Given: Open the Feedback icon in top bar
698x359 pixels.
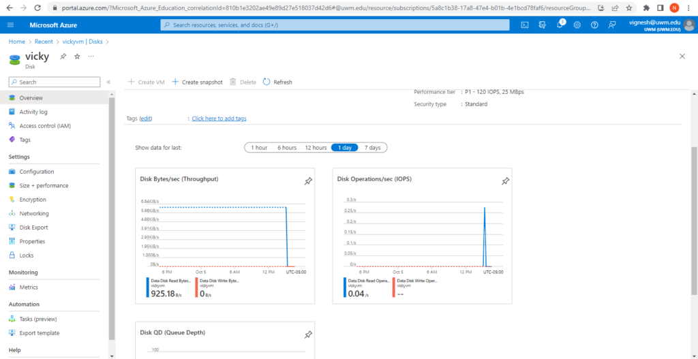Looking at the screenshot, I should pos(612,25).
